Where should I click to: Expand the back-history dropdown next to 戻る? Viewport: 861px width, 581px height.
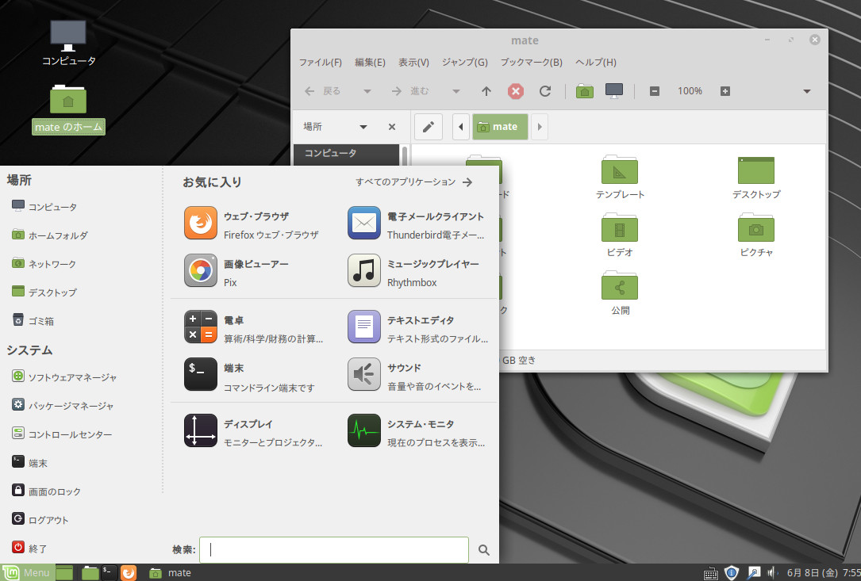[367, 90]
